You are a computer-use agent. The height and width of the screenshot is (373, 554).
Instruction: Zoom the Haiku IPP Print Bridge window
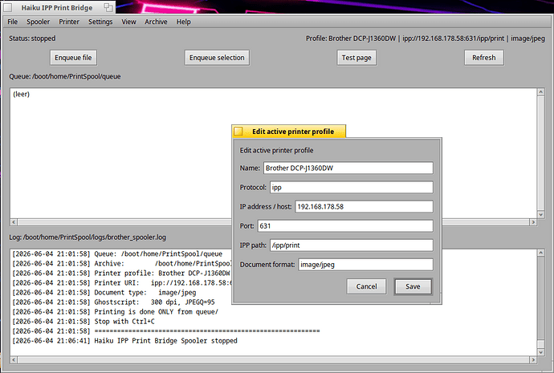pyautogui.click(x=108, y=7)
